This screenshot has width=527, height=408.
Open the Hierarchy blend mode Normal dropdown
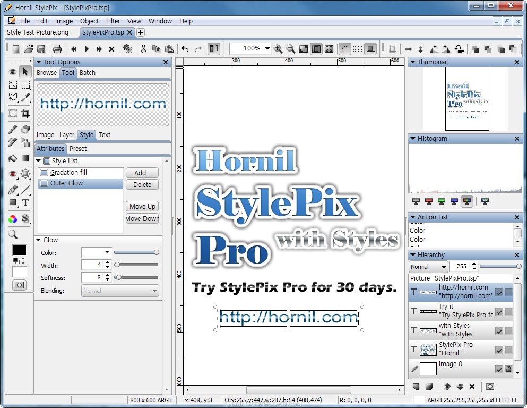point(428,267)
